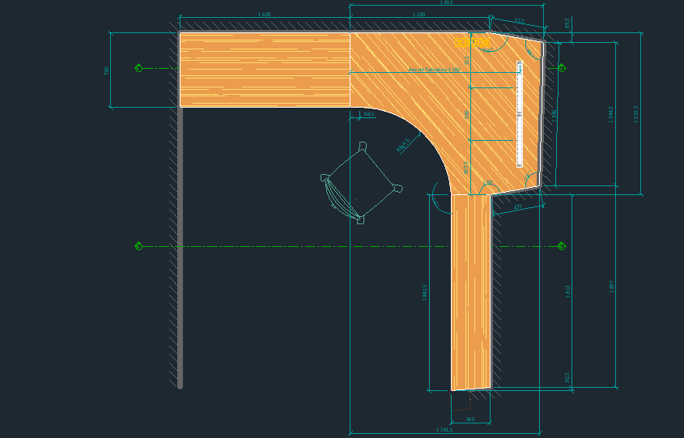The width and height of the screenshot is (684, 438).
Task: Click the 1309 dimension text
Action: (x=418, y=15)
